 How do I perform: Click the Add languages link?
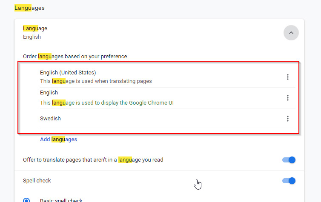click(58, 139)
